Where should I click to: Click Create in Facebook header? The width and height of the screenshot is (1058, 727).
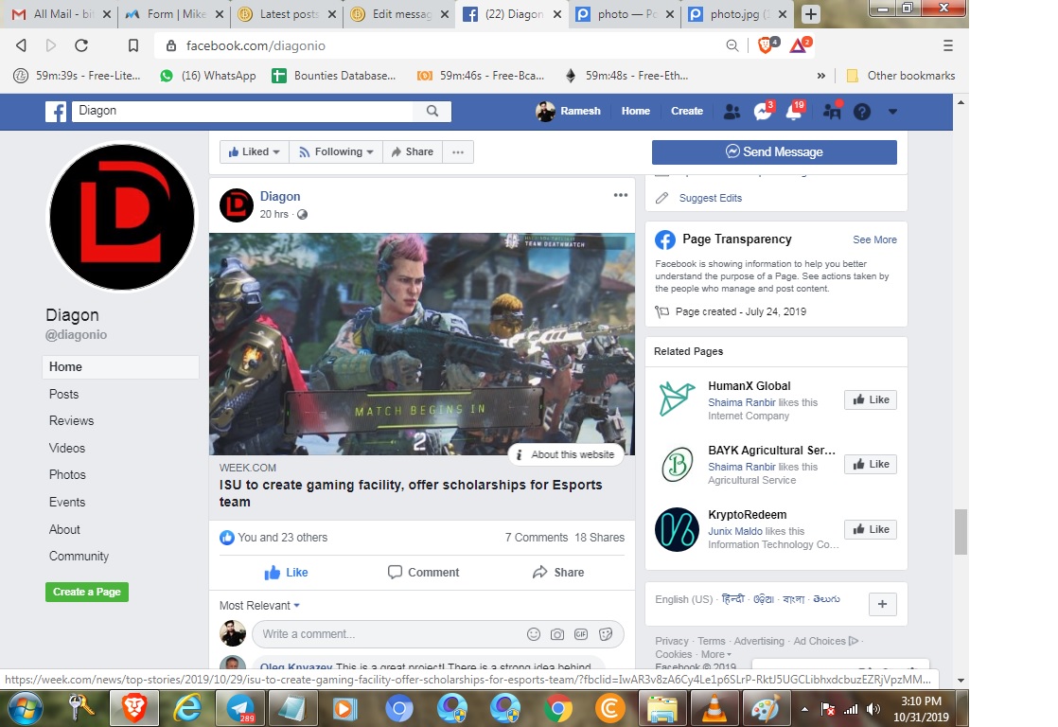pos(687,112)
